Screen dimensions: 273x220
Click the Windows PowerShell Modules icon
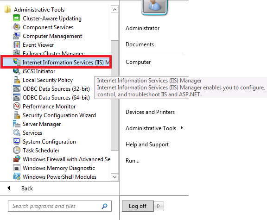[x=17, y=176]
